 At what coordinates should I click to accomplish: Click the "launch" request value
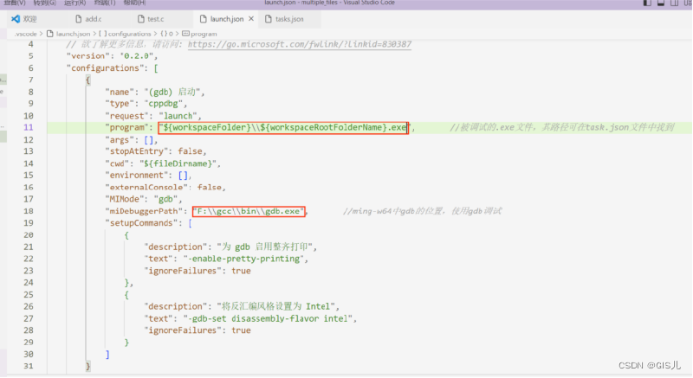[178, 116]
